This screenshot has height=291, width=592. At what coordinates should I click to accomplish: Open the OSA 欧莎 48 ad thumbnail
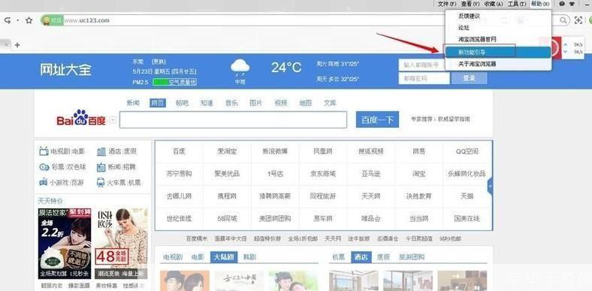(x=121, y=244)
